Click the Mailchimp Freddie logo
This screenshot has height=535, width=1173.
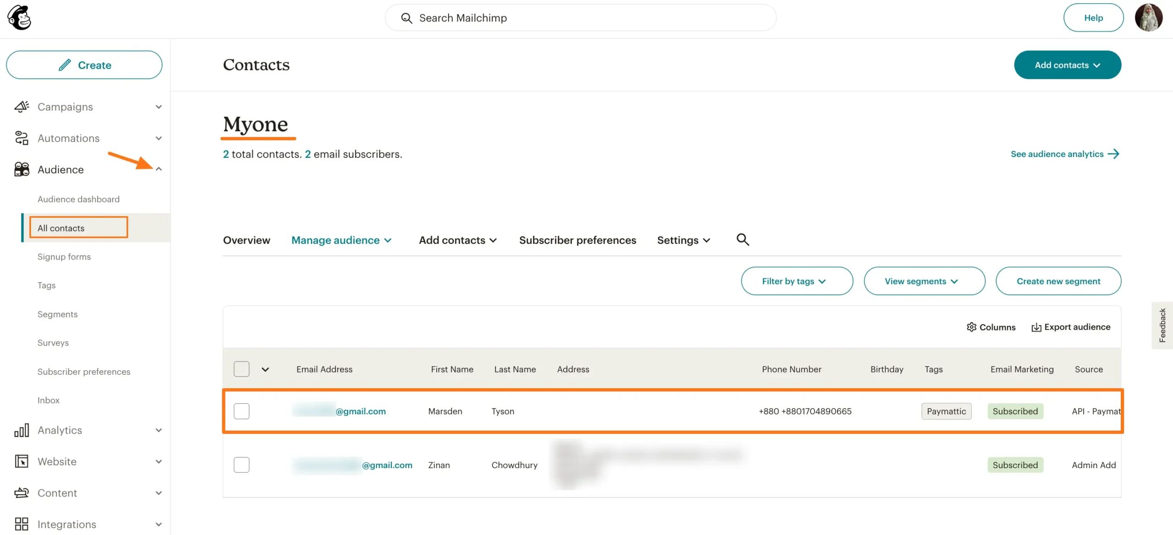pyautogui.click(x=18, y=17)
